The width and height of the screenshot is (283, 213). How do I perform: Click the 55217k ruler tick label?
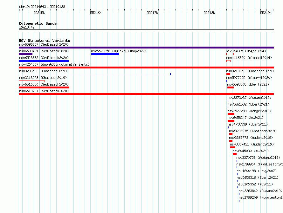click(152, 13)
